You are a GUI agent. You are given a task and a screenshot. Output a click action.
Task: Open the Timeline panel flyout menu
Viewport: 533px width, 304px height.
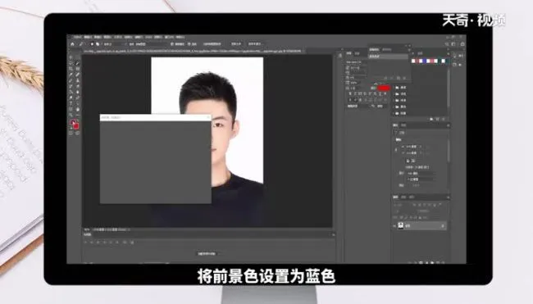pyautogui.click(x=334, y=234)
